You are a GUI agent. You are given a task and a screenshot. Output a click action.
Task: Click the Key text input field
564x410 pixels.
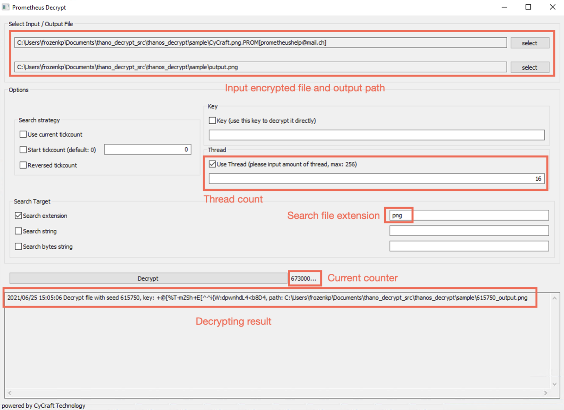tap(377, 135)
